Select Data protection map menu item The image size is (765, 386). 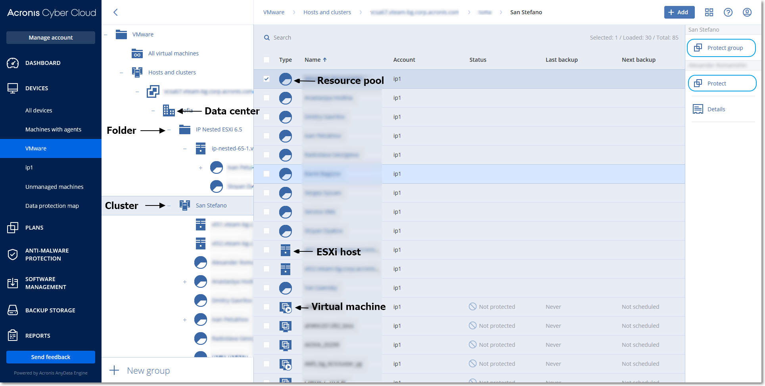(52, 206)
